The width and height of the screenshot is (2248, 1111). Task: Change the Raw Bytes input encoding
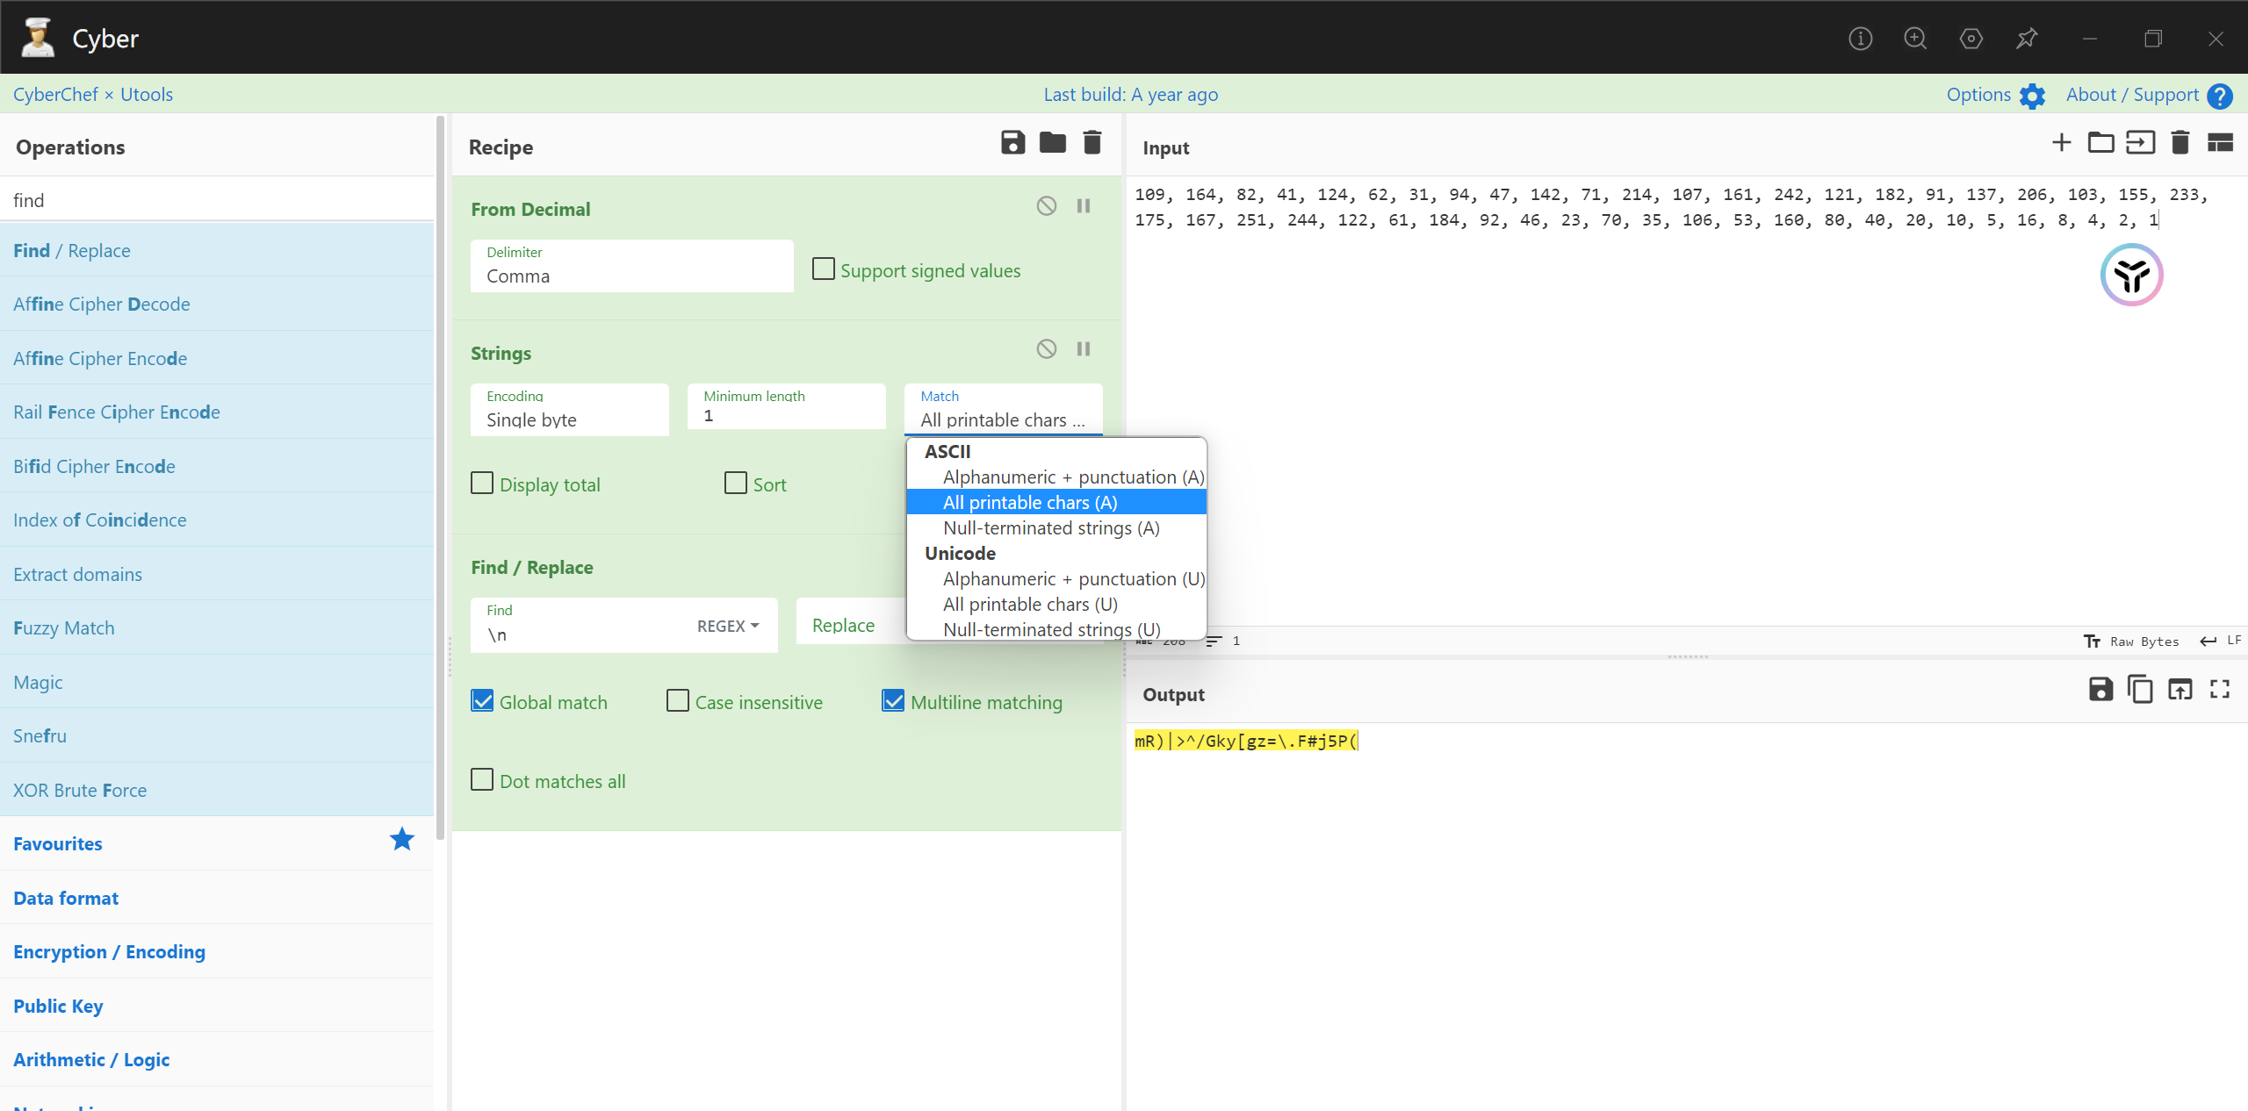tap(2131, 641)
